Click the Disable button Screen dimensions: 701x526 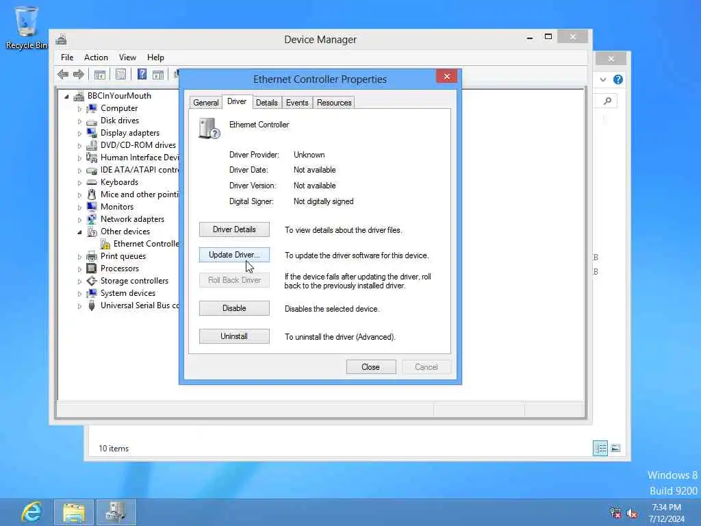pos(234,308)
